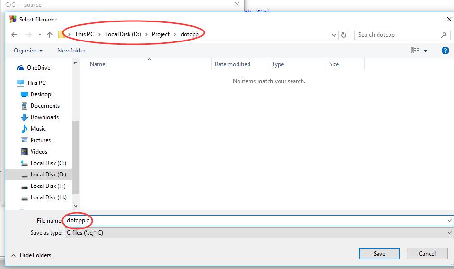Click the search magnifier icon
The height and width of the screenshot is (269, 454).
[443, 35]
